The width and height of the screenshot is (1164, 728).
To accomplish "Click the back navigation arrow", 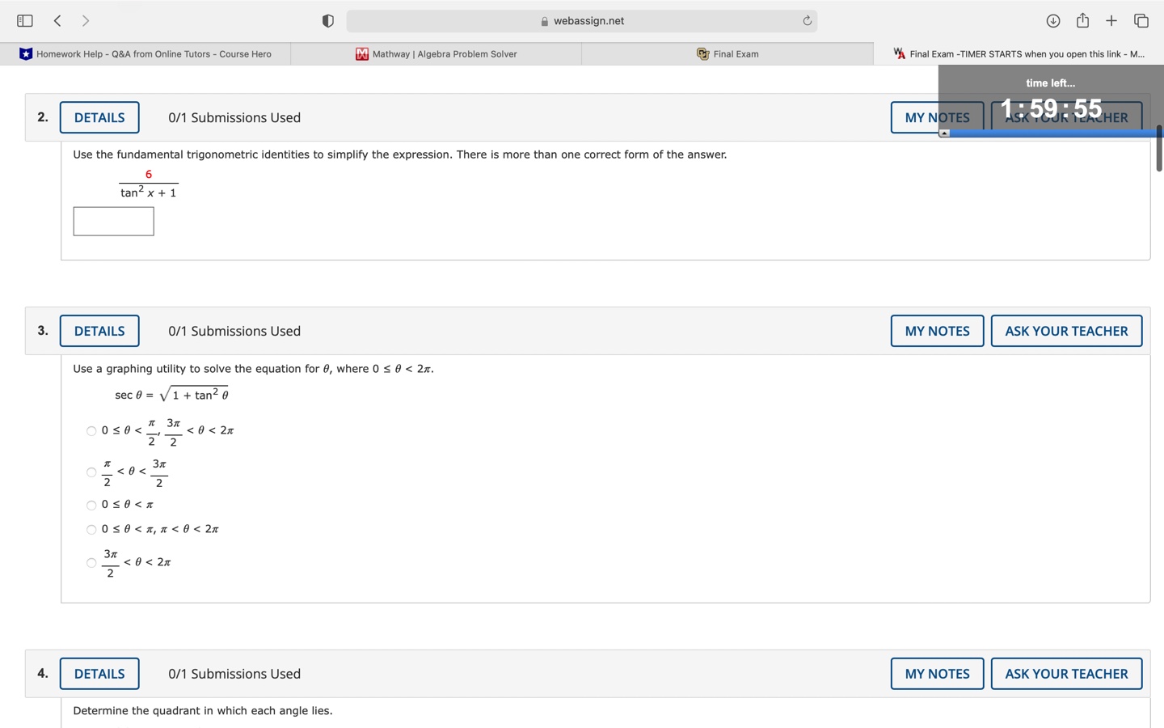I will (57, 20).
